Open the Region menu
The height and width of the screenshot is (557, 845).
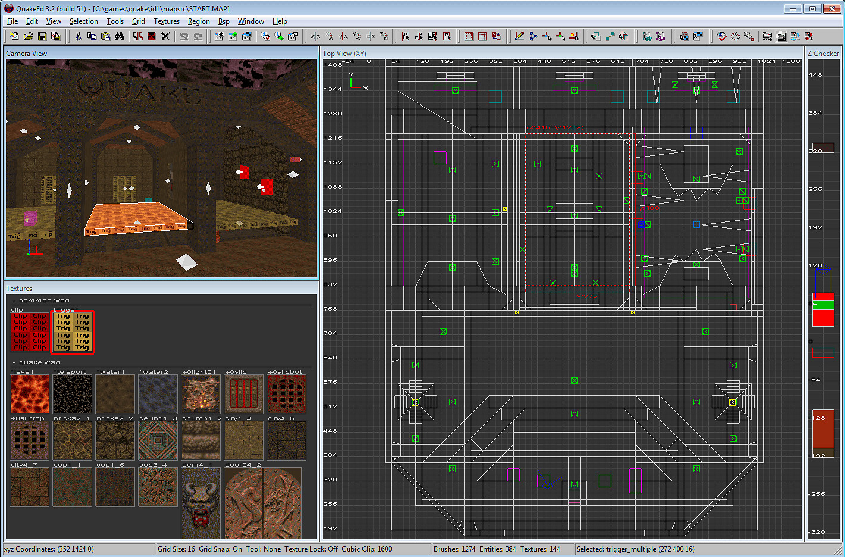199,21
